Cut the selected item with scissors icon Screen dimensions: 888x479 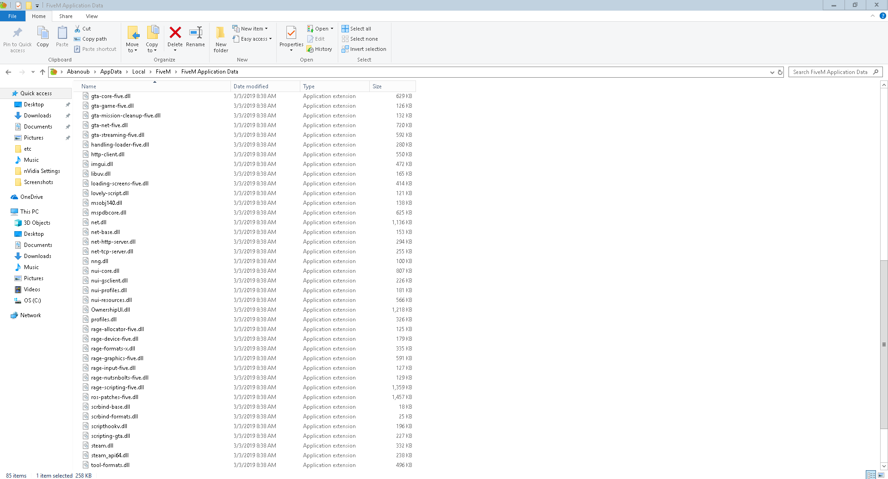pos(78,29)
